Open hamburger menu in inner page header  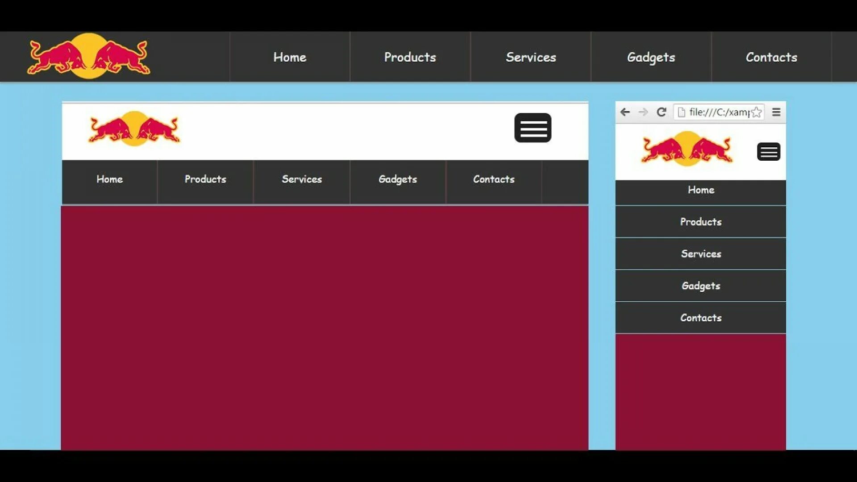tap(533, 128)
